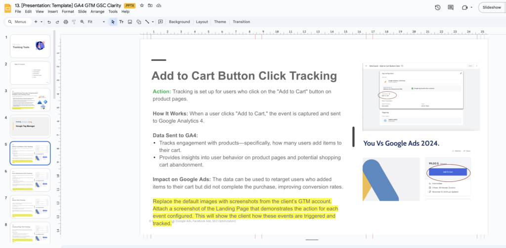Select the Google Tag Manager slide thumbnail
The height and width of the screenshot is (248, 506).
click(x=30, y=126)
